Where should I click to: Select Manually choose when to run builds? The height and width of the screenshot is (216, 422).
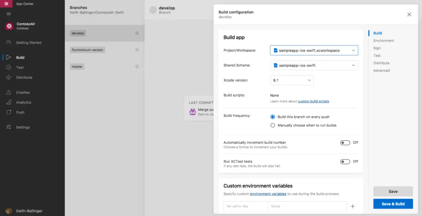(x=273, y=125)
